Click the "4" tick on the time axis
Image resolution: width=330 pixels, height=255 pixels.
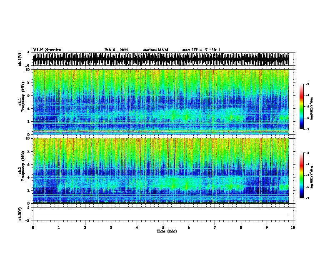(x=137, y=227)
